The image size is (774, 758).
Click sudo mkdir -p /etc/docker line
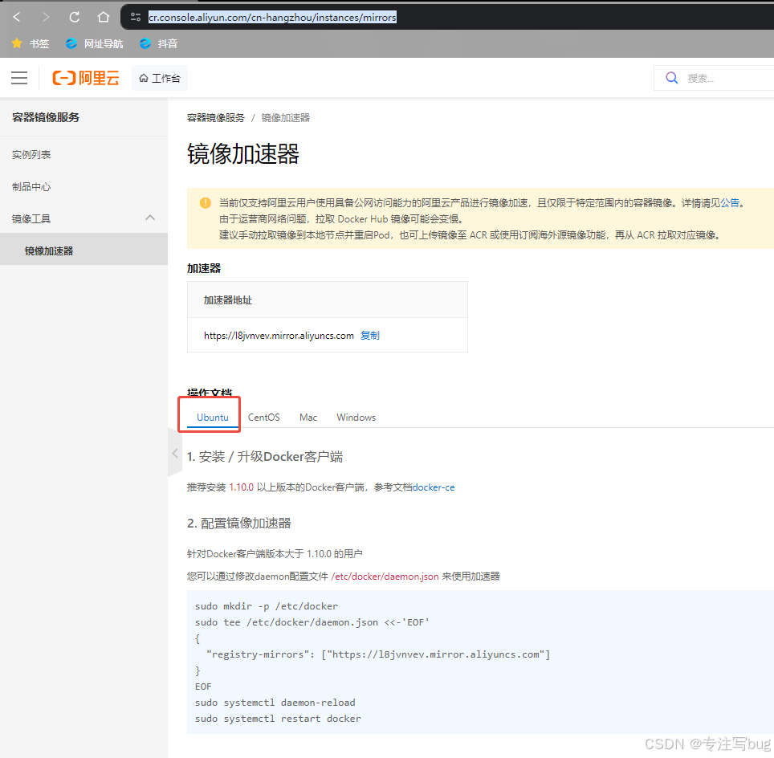267,606
